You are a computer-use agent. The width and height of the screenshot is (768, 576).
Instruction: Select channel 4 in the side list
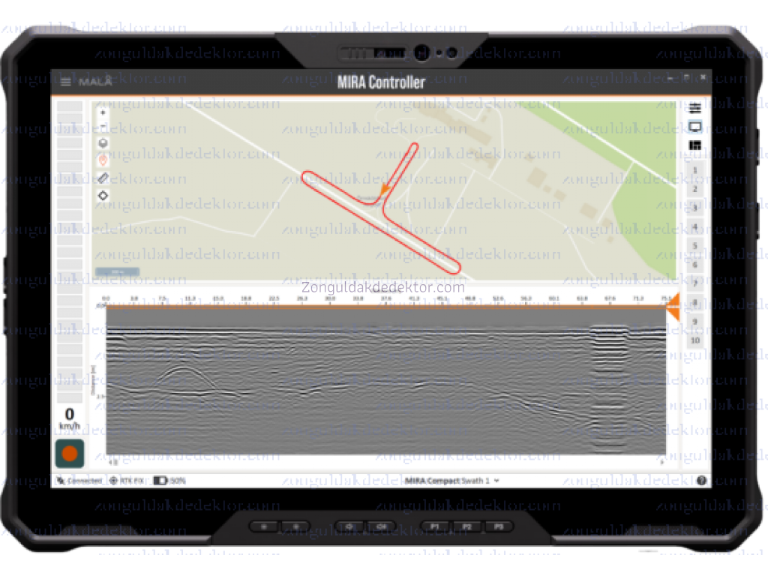(694, 226)
